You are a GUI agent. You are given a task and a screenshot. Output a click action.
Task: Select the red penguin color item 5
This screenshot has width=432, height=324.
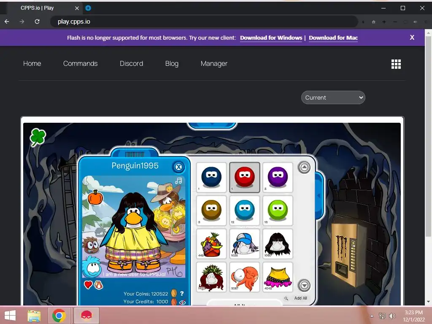[x=245, y=178]
